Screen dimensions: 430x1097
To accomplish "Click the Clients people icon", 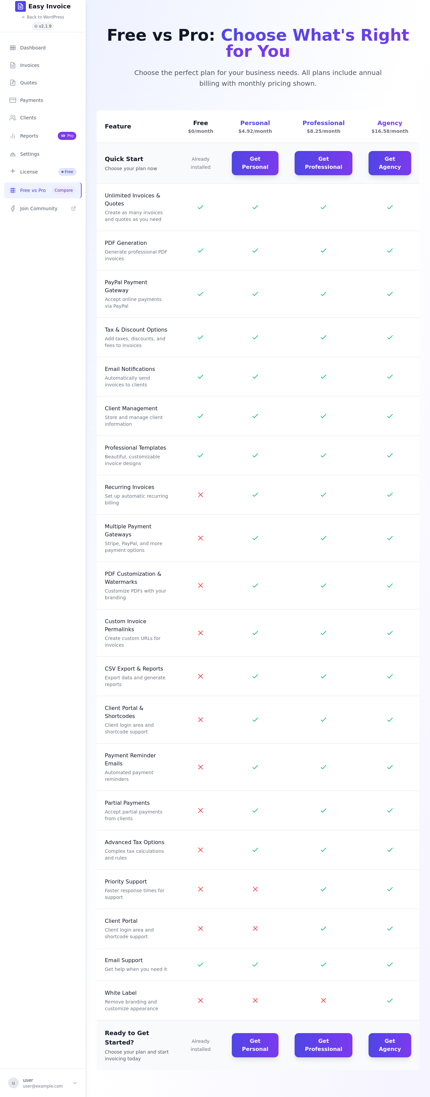I will pyautogui.click(x=13, y=118).
